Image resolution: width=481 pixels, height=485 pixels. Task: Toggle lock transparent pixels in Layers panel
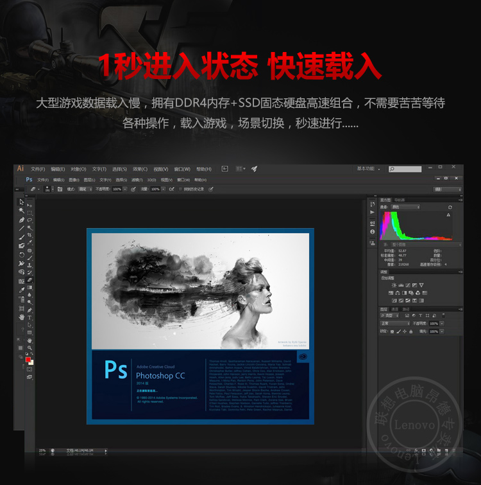[x=392, y=331]
